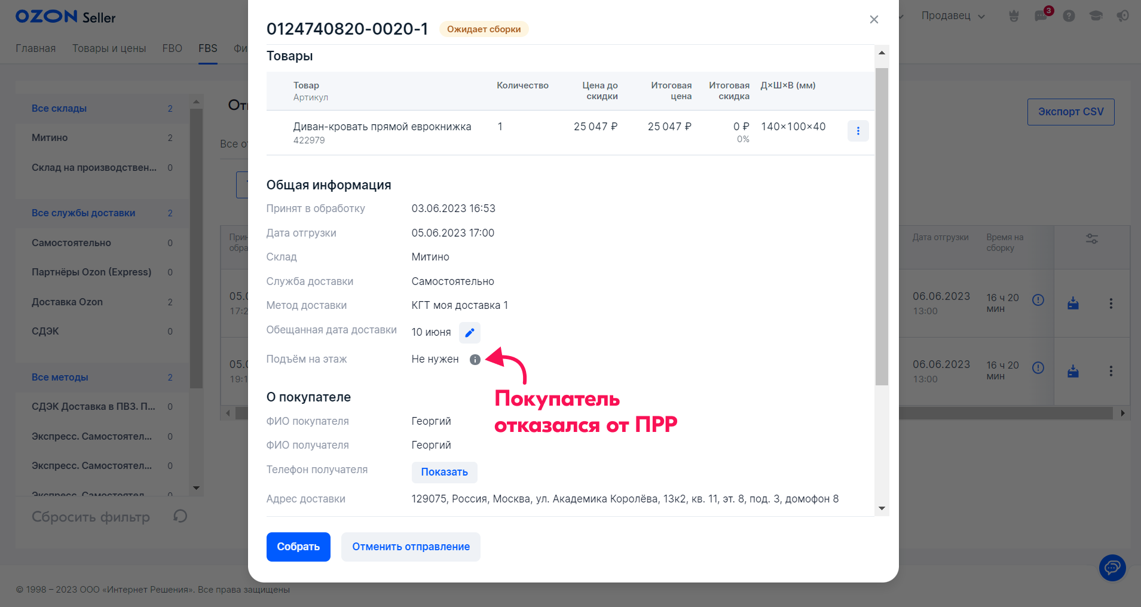Switch to the FBO tab

click(172, 48)
